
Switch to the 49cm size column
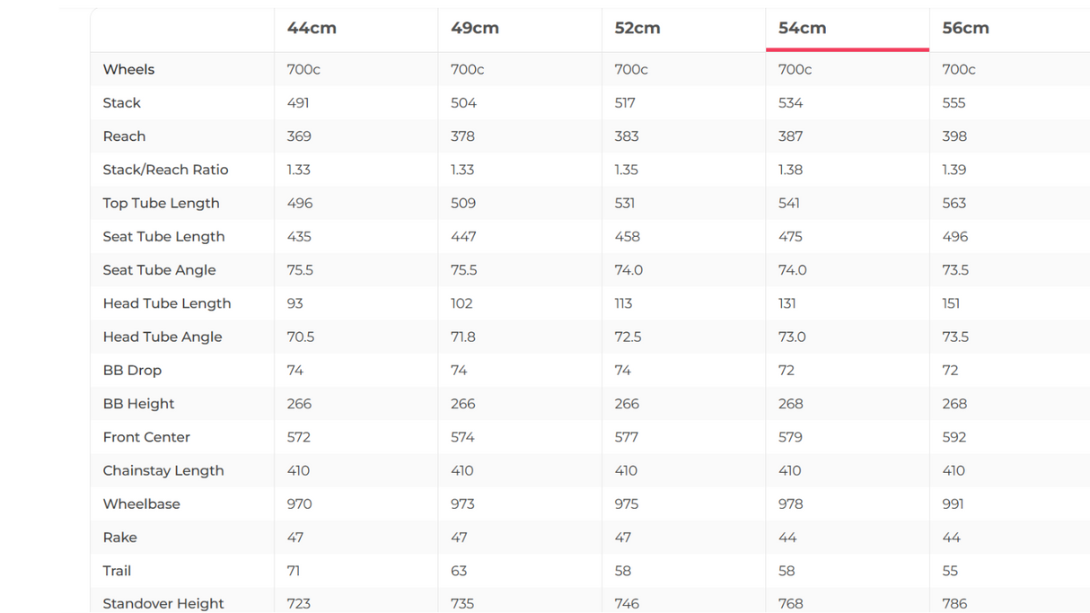475,28
